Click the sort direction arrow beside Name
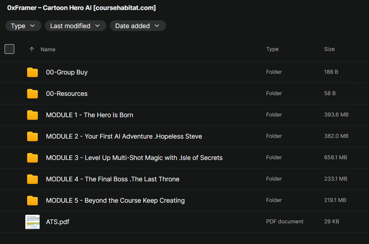Screen dimensions: 369x244 32,50
